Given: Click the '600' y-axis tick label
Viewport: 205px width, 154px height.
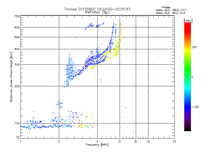Looking at the screenshot, I should pos(17,27).
